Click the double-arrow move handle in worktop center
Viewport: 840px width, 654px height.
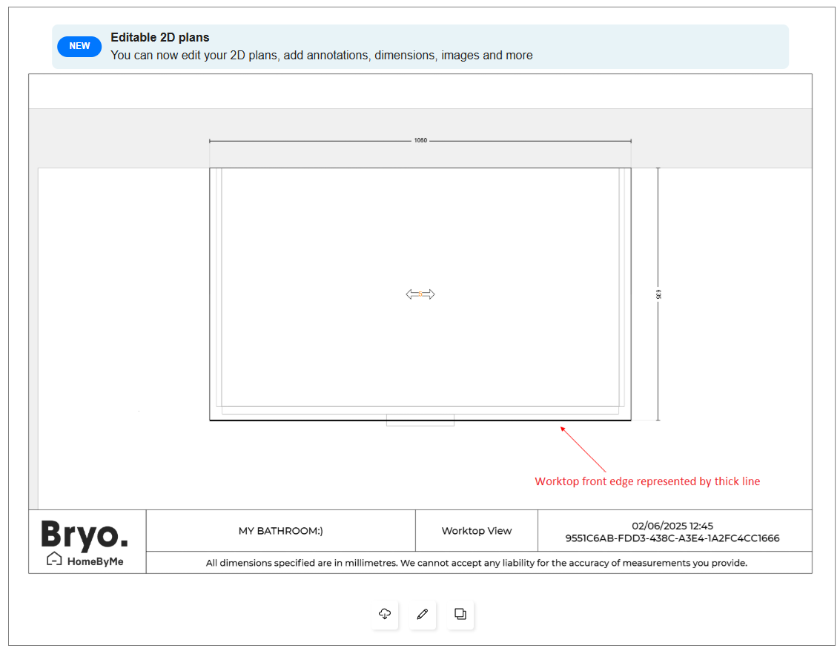click(x=420, y=294)
